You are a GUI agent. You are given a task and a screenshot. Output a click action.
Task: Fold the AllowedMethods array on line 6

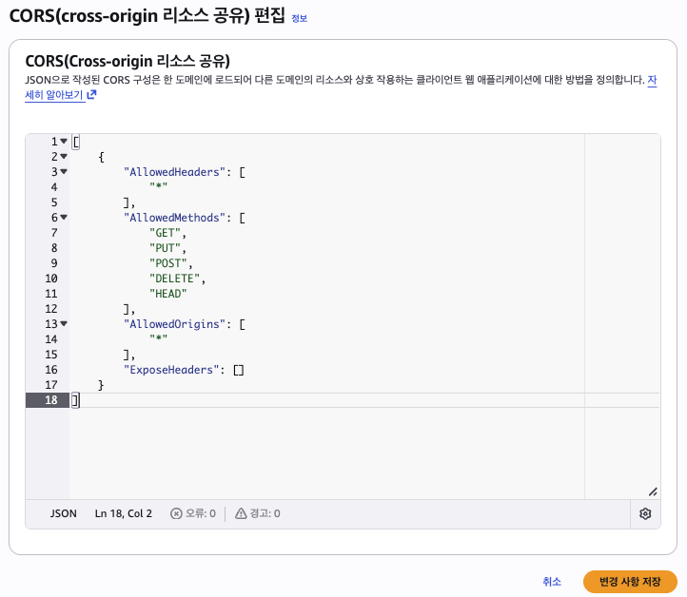coord(64,217)
